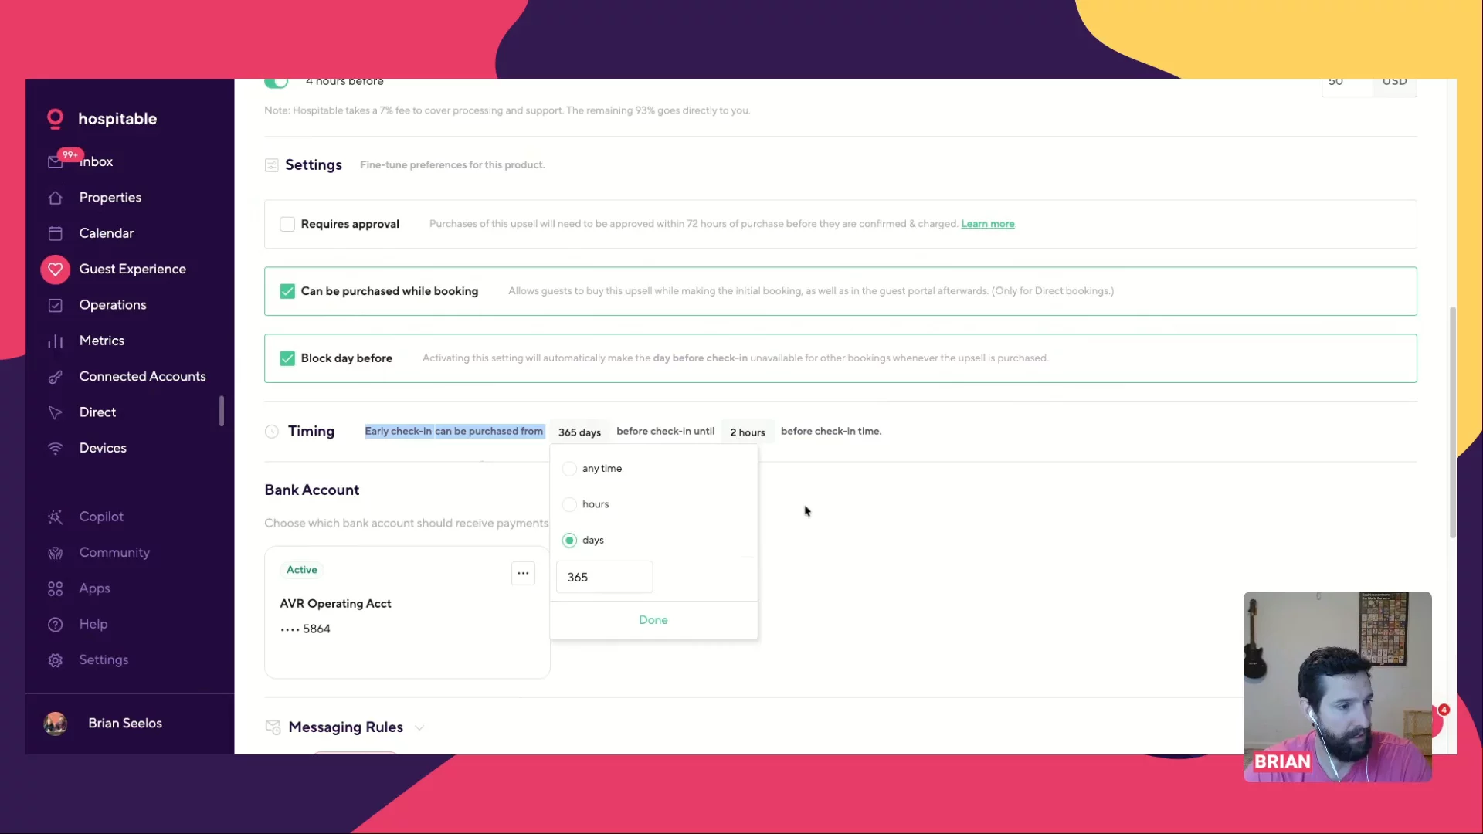This screenshot has width=1483, height=834.
Task: Click the days number input field
Action: tap(604, 578)
